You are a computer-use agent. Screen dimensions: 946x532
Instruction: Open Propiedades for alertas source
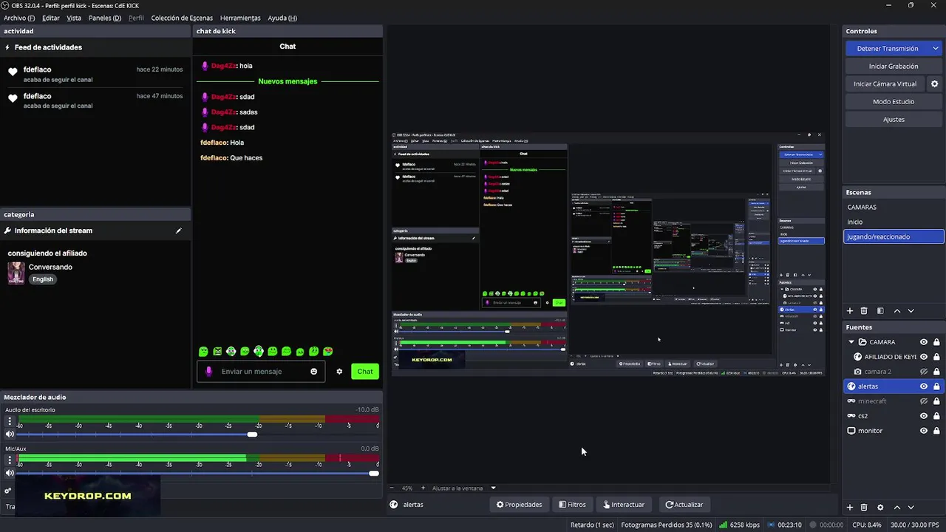(519, 505)
